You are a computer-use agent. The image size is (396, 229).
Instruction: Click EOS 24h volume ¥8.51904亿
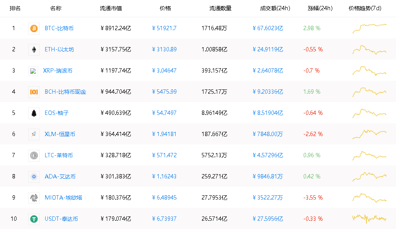(268, 113)
